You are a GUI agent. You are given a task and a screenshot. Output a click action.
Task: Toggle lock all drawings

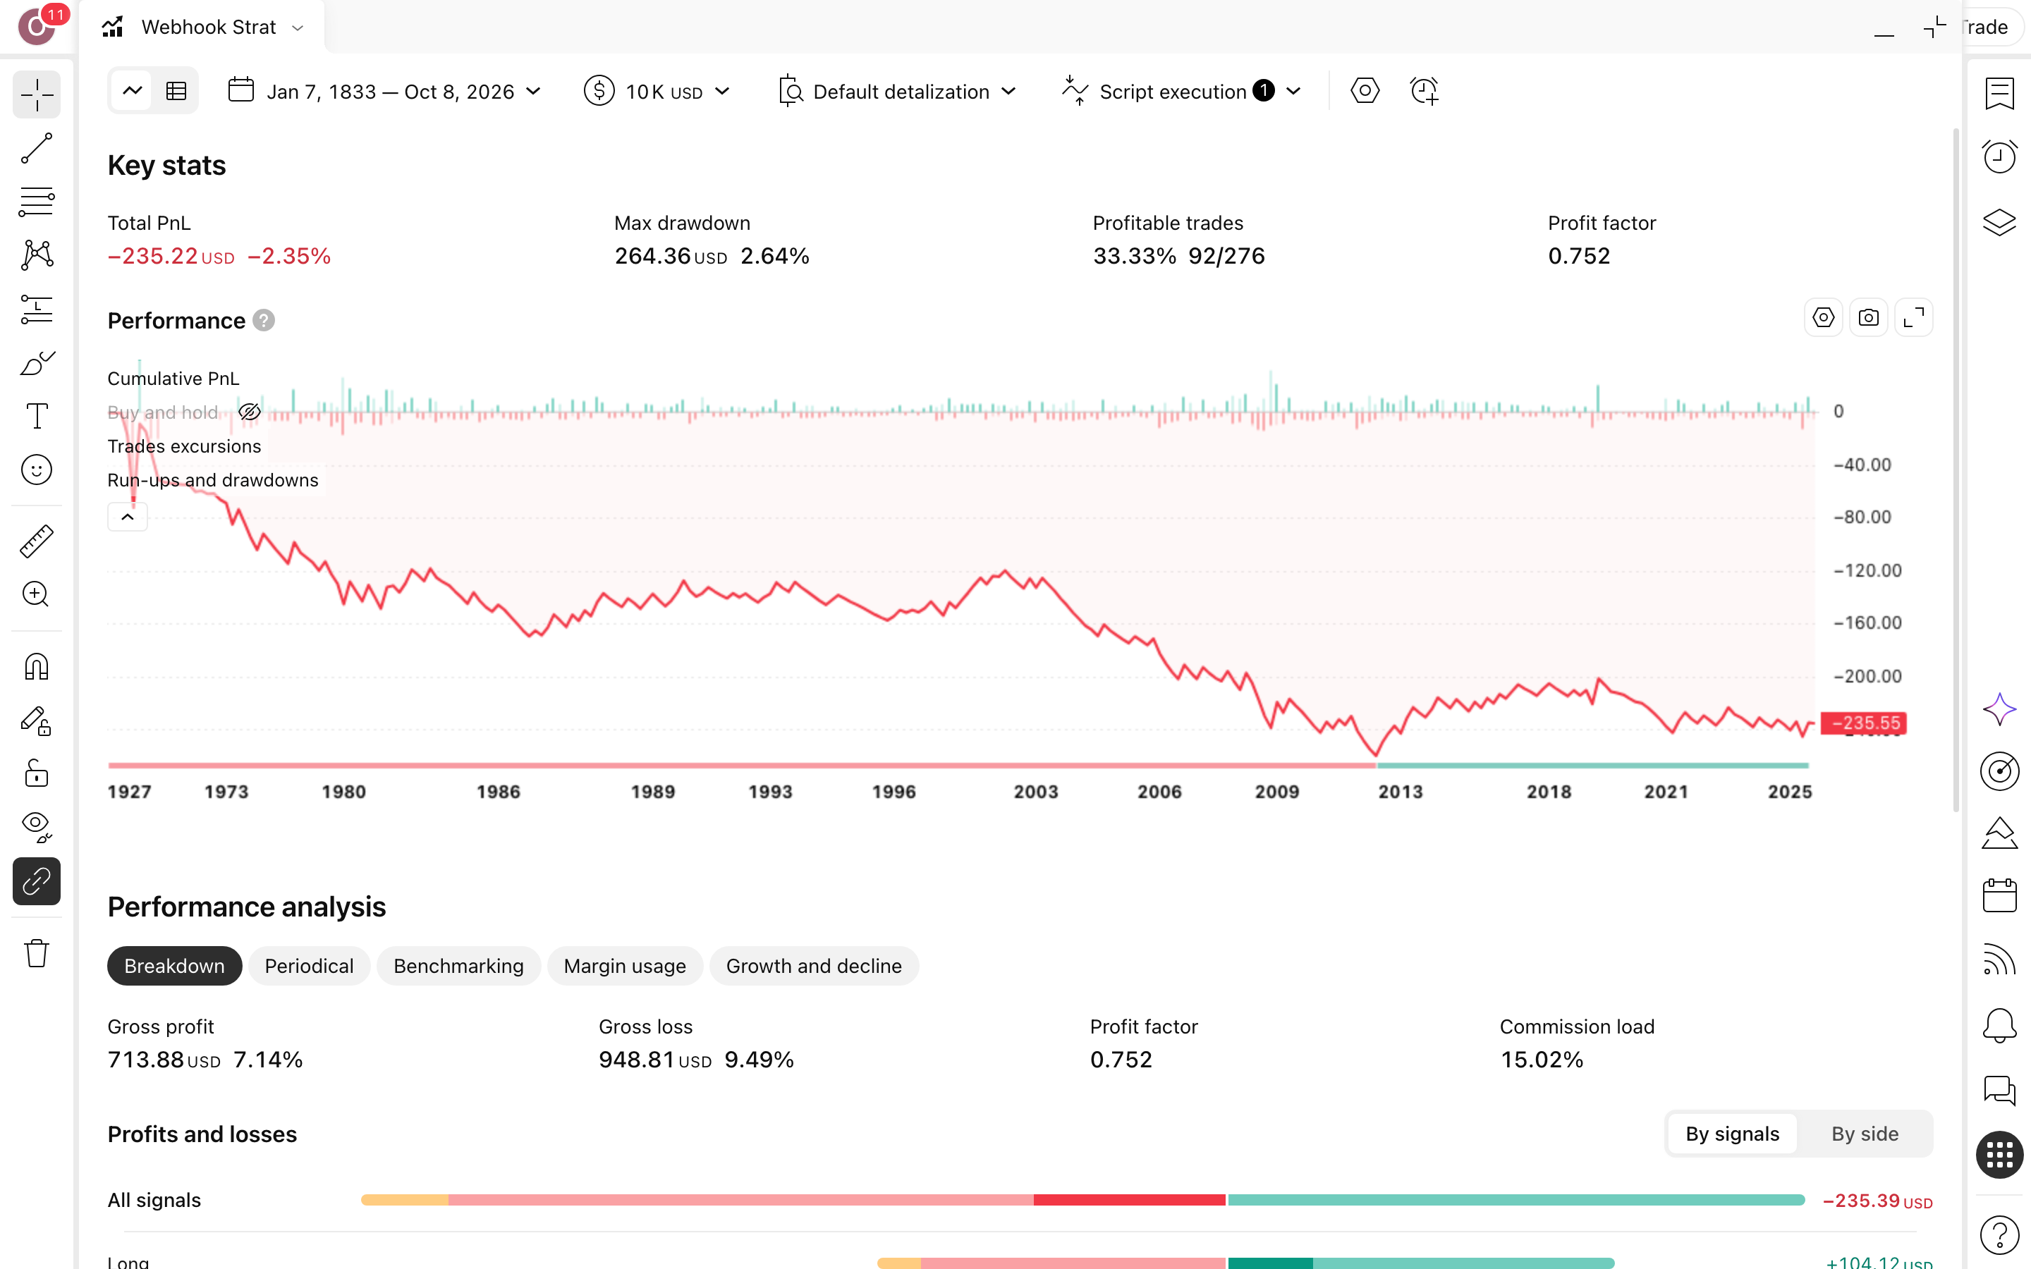37,773
